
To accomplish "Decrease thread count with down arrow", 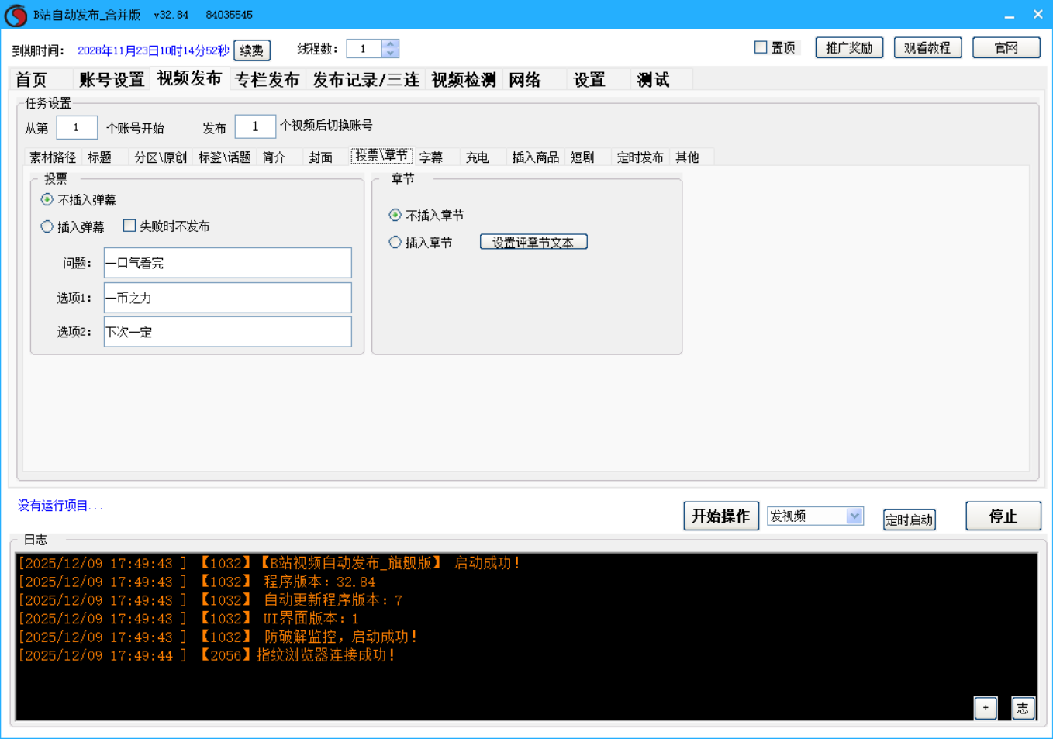I will pyautogui.click(x=390, y=54).
